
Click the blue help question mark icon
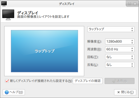[x=7, y=92]
